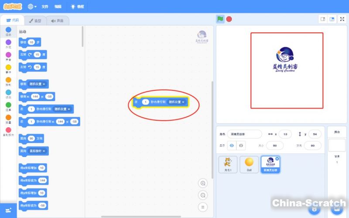Delete the selected 蓝精灵创客 sprite
This screenshot has width=349, height=218.
point(277,158)
